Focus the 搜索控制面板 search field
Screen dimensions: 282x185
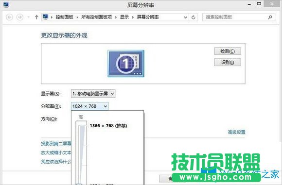(x=238, y=17)
